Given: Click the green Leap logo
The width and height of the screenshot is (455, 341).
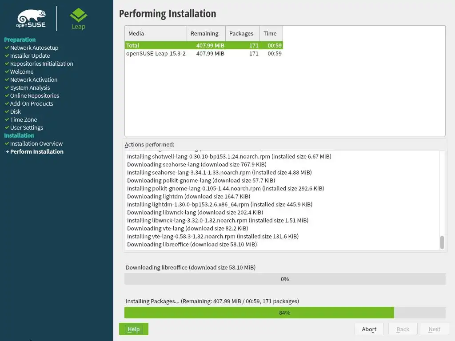Looking at the screenshot, I should coord(78,19).
